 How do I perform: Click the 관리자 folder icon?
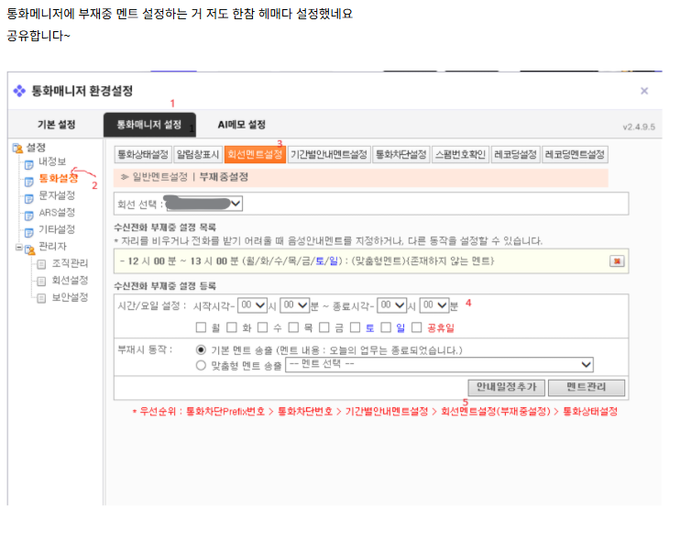tap(30, 249)
